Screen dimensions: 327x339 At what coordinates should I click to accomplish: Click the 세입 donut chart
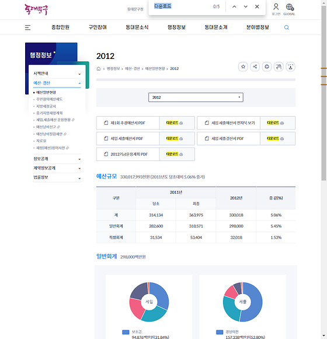[149, 302]
